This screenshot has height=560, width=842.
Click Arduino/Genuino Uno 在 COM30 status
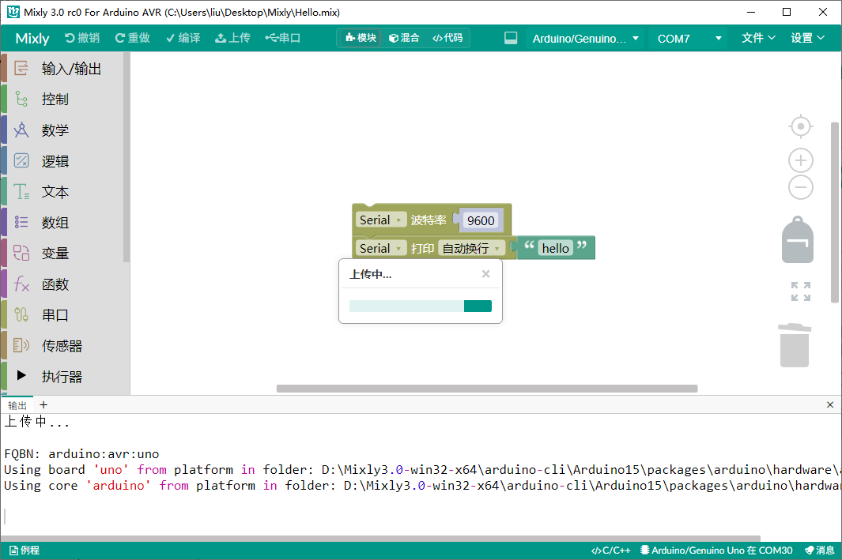(x=717, y=551)
